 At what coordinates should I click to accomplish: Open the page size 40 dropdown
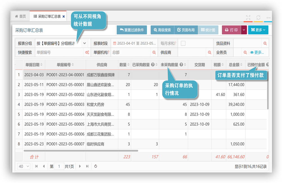[24, 166]
